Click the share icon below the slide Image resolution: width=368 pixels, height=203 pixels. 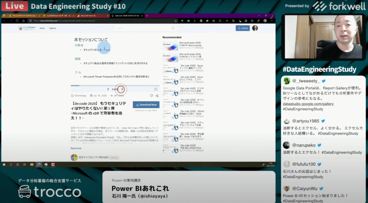pyautogui.click(x=157, y=96)
